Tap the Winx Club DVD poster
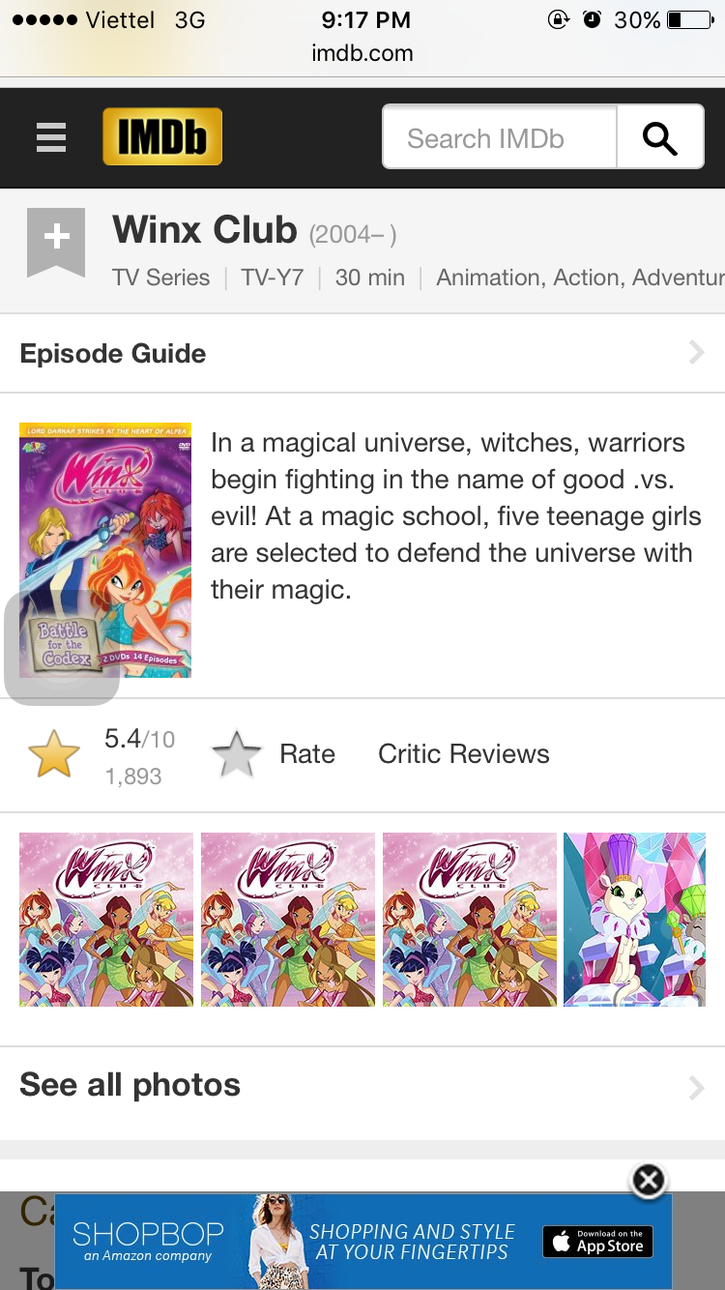725x1290 pixels. click(105, 550)
